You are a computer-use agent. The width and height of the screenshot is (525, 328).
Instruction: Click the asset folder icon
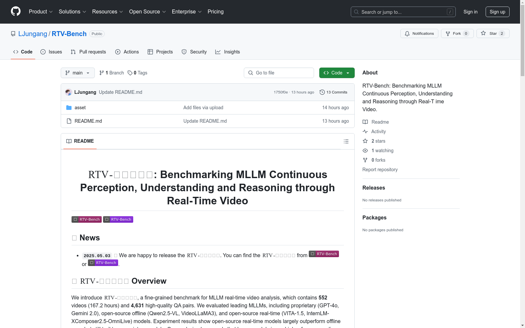69,108
